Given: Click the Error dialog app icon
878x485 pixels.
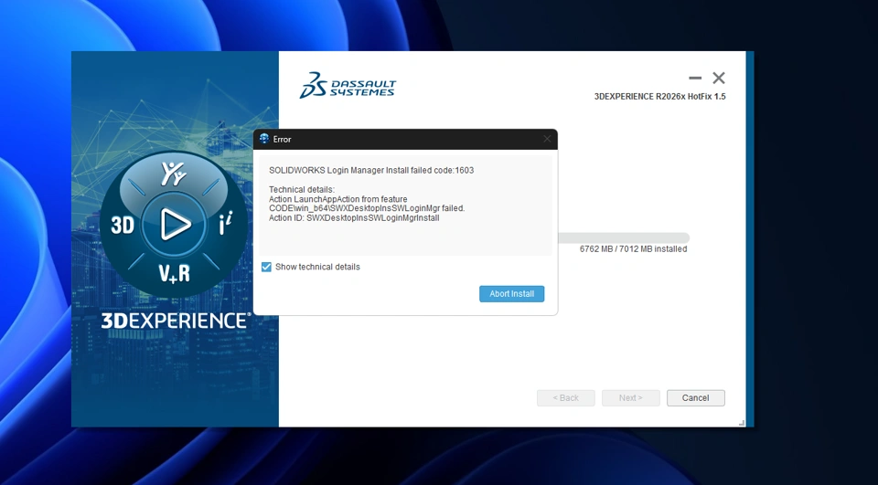Looking at the screenshot, I should [264, 139].
